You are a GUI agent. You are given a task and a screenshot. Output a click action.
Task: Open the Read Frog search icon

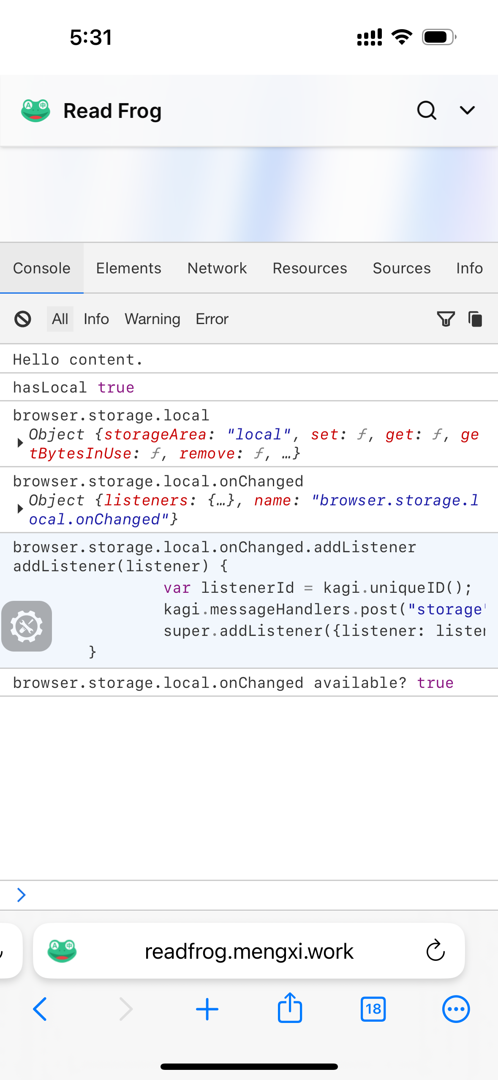[427, 111]
